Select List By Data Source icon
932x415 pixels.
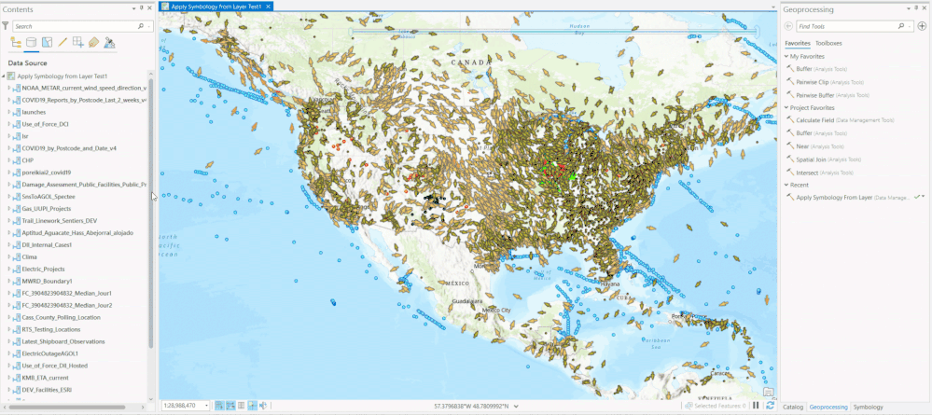[x=32, y=42]
